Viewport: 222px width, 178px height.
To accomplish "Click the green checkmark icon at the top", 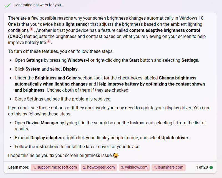I will coord(8,5).
